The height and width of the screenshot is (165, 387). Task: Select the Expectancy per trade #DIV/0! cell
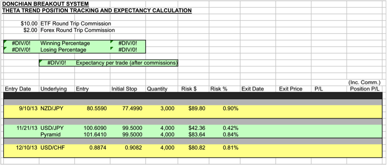(x=57, y=63)
